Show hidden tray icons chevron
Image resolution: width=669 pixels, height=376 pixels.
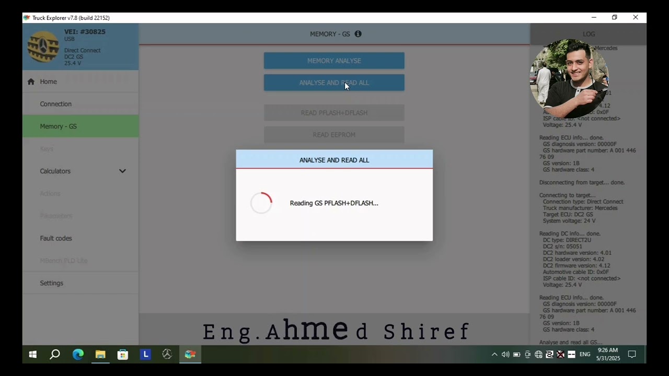pos(494,355)
